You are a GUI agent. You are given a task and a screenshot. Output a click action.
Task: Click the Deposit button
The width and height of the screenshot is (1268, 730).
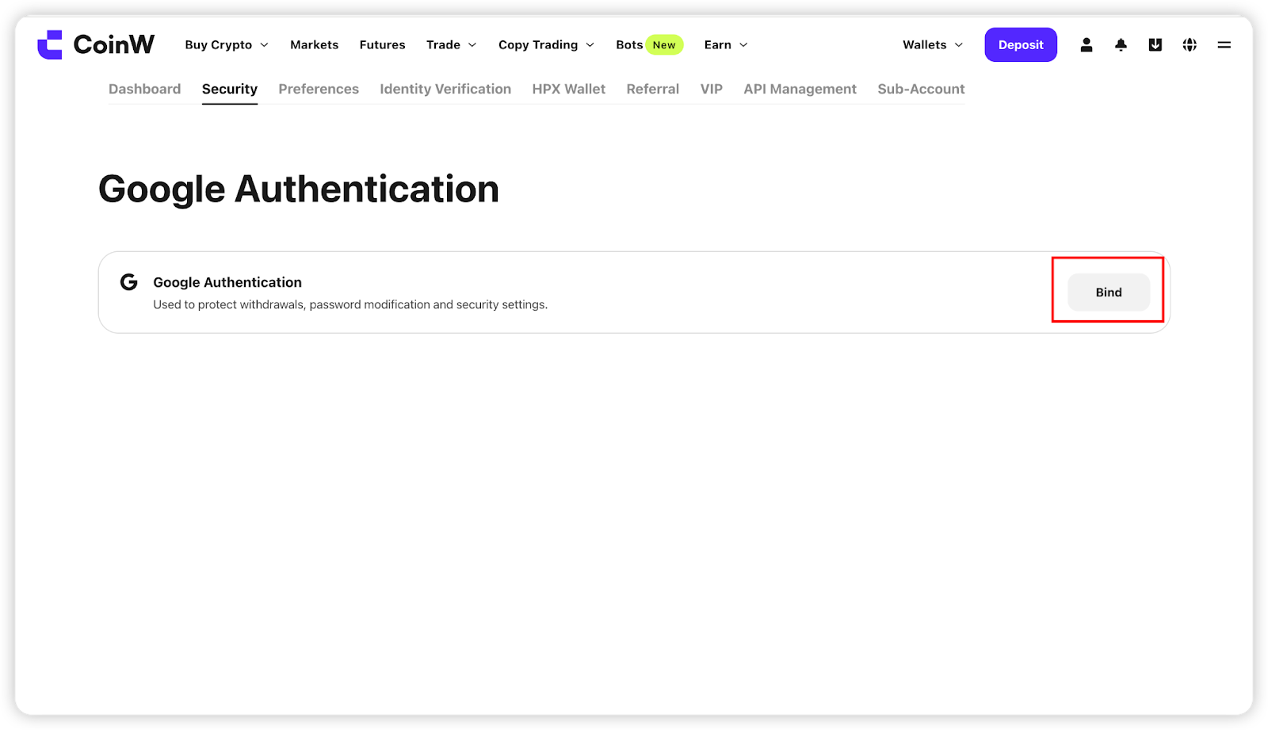(1021, 45)
